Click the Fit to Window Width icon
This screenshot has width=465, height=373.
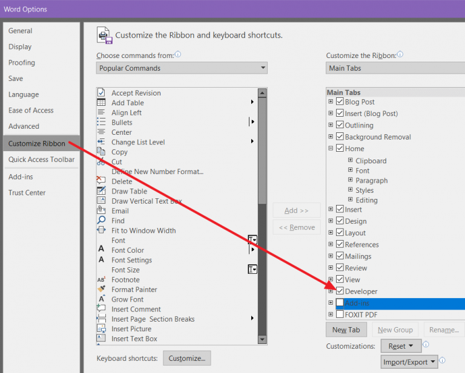pyautogui.click(x=101, y=230)
